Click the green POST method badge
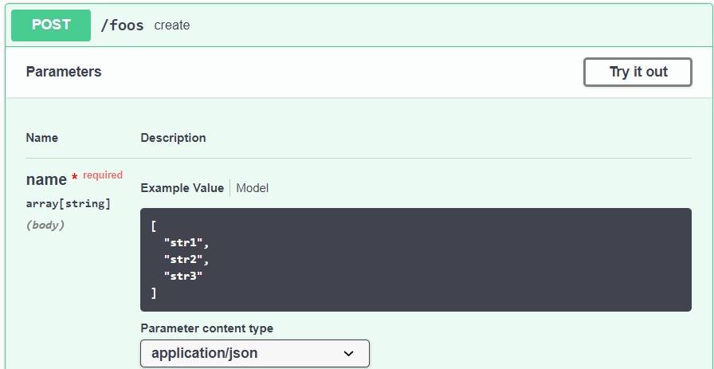Viewport: 714px width, 369px height. point(51,26)
